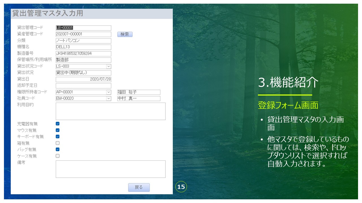This screenshot has height=203, width=362.
Task: Open the 貸出状況コード dropdown arrow
Action: pyautogui.click(x=109, y=67)
